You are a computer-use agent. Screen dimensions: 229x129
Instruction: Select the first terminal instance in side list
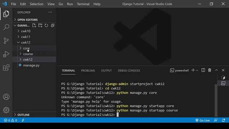pyautogui.click(x=223, y=77)
